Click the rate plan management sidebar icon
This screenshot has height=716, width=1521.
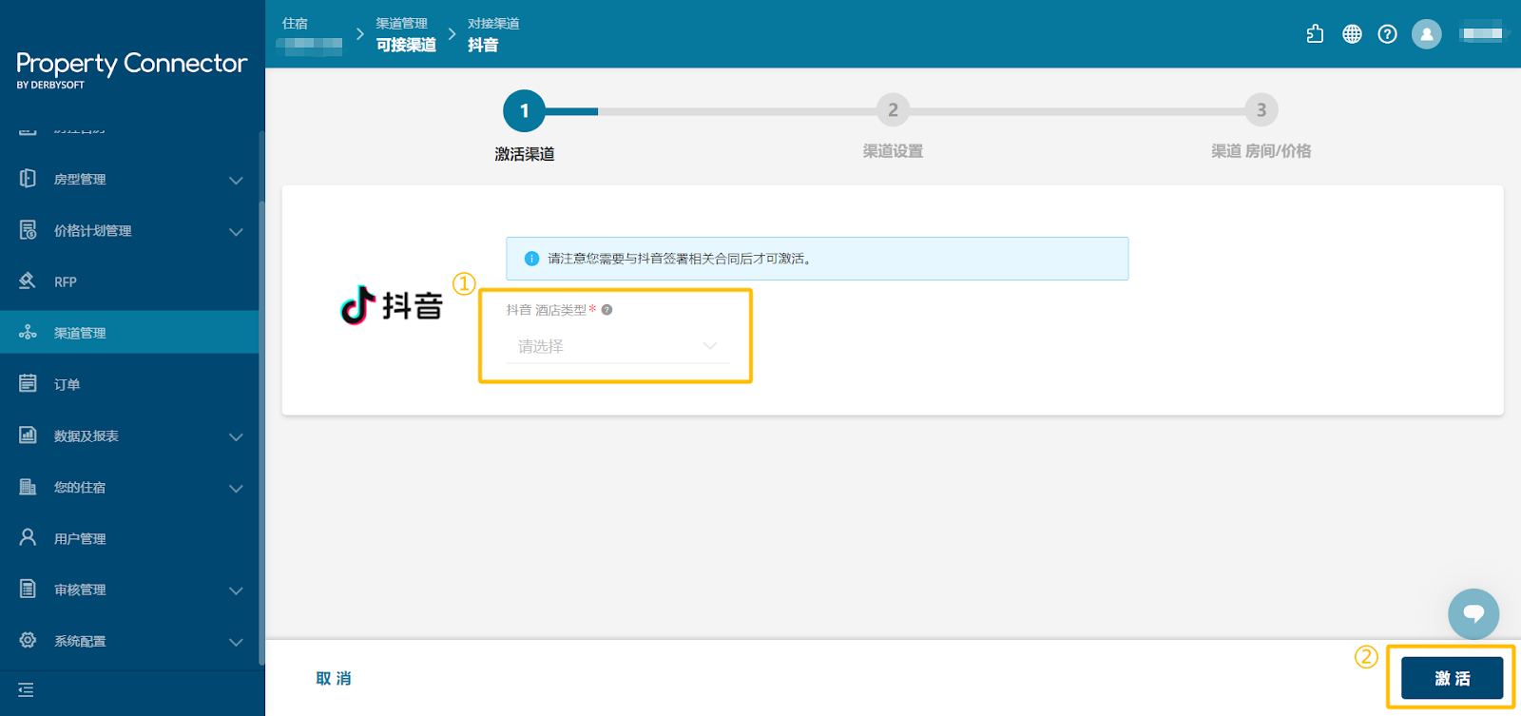tap(28, 230)
